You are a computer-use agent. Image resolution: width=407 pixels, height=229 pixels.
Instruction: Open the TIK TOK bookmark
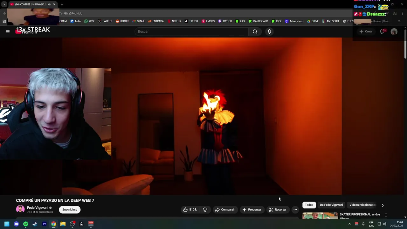(x=191, y=21)
